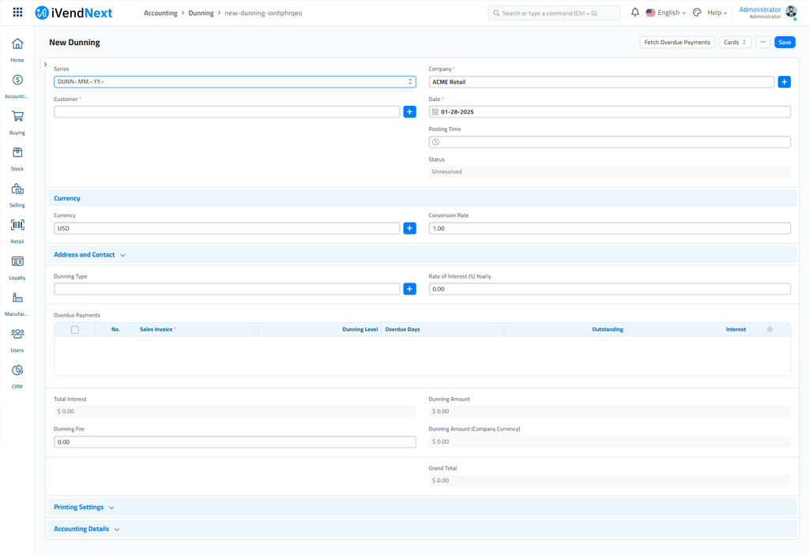
Task: Open the English language selector
Action: coord(666,13)
